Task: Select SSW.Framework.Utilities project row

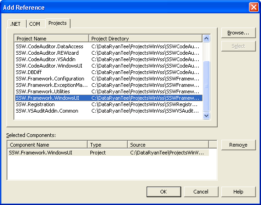Action: pos(109,91)
